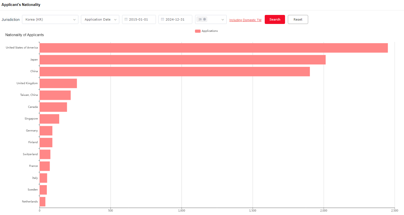Select the United States of America bar

point(213,48)
